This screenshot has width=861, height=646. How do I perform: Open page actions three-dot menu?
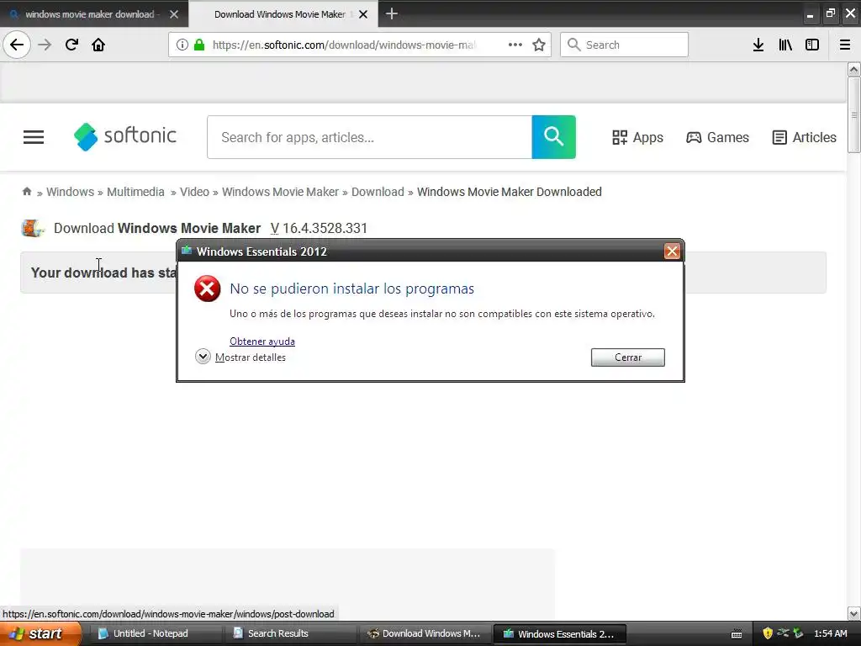point(515,45)
